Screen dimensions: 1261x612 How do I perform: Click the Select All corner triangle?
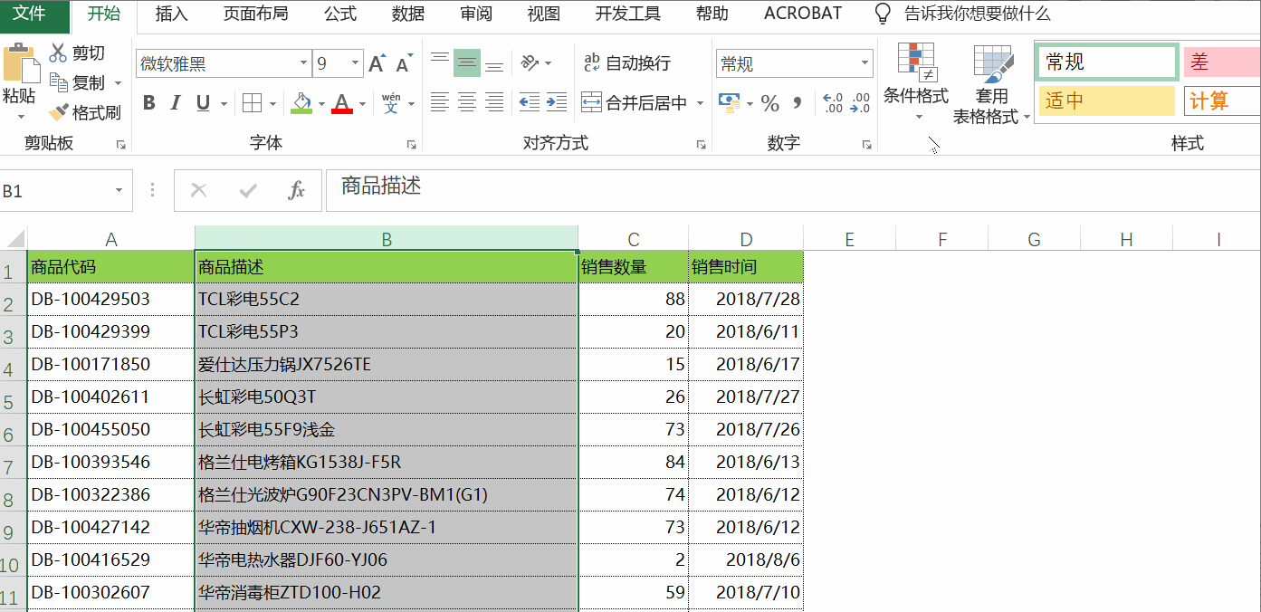14,239
